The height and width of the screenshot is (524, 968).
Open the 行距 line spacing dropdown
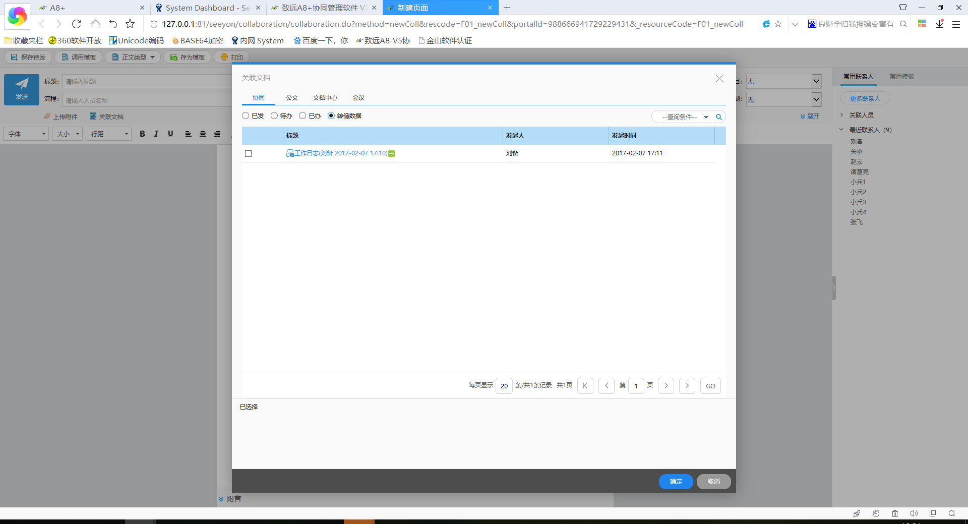(x=109, y=134)
